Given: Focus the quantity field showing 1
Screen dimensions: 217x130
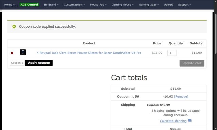Looking at the screenshot, I should pos(172,53).
